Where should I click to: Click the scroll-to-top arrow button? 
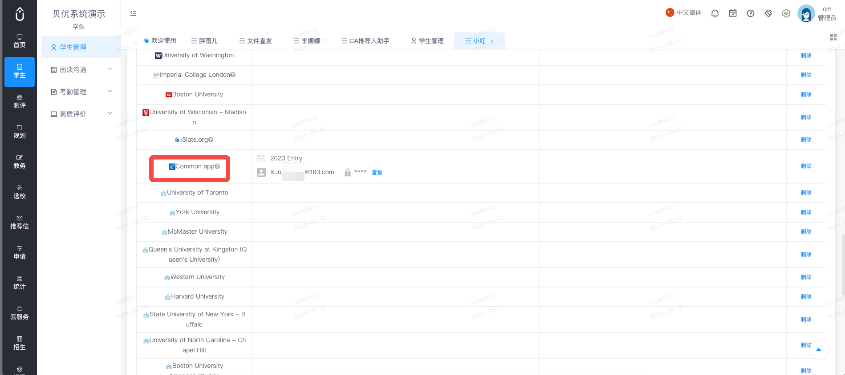(x=818, y=350)
